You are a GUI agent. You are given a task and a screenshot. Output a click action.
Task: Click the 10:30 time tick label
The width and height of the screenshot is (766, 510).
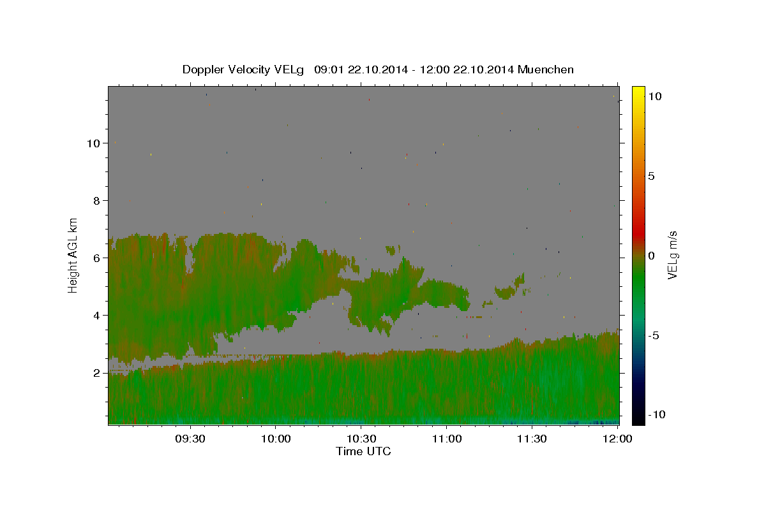(x=361, y=439)
